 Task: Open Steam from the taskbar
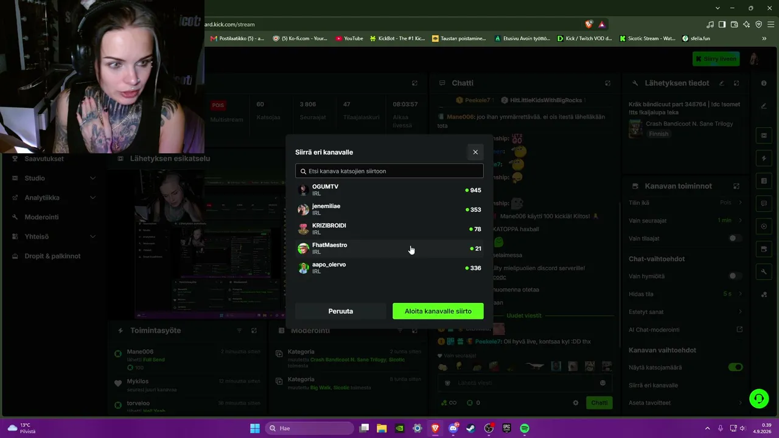click(x=471, y=428)
